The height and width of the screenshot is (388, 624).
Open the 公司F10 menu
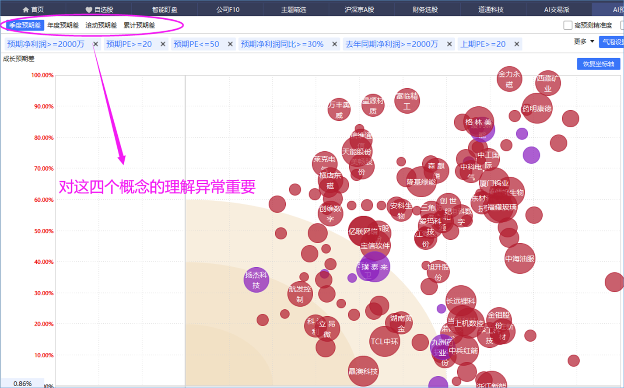[x=228, y=10]
